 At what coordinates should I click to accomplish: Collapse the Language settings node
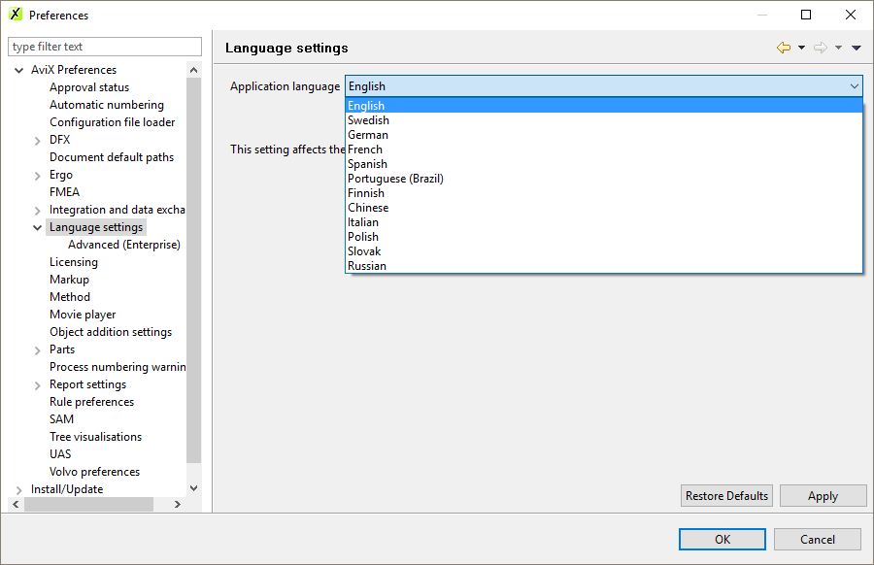pos(37,228)
